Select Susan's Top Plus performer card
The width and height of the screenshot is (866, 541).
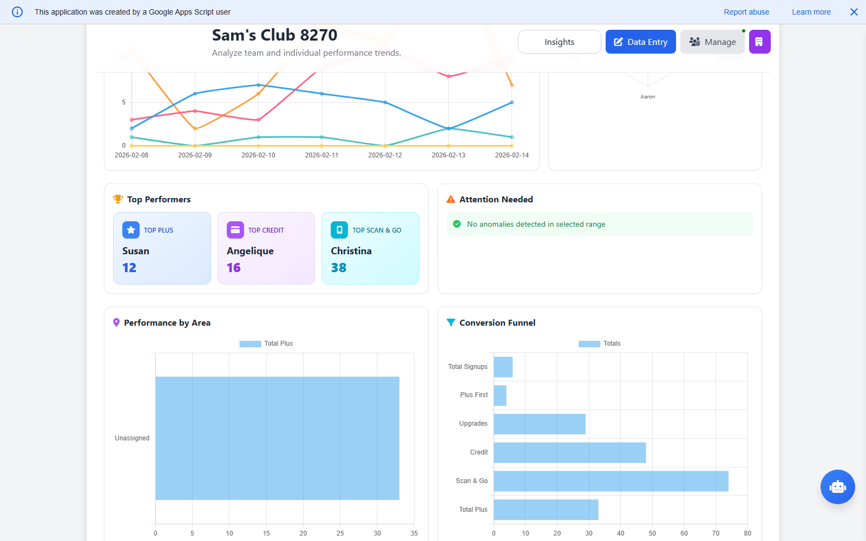pos(162,248)
